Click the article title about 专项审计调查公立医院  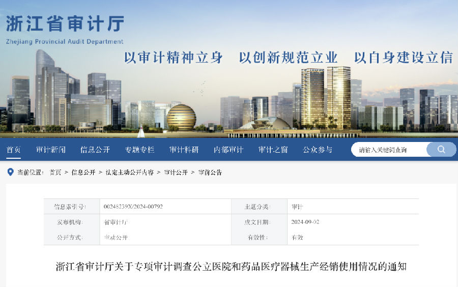click(231, 266)
